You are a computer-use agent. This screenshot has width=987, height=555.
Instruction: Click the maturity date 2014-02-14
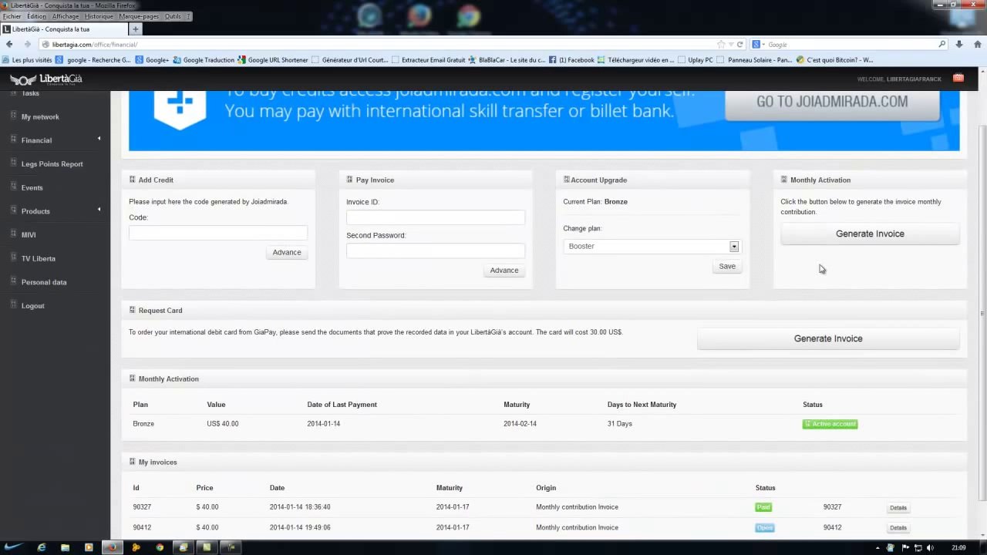[520, 424]
